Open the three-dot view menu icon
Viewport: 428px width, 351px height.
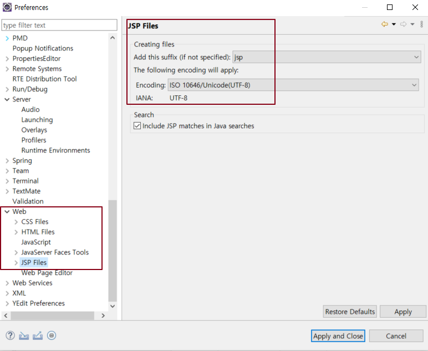point(422,24)
